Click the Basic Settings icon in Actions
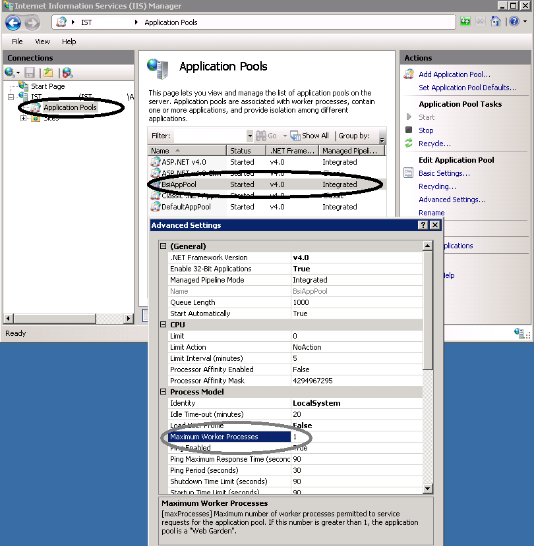The image size is (534, 546). 409,173
